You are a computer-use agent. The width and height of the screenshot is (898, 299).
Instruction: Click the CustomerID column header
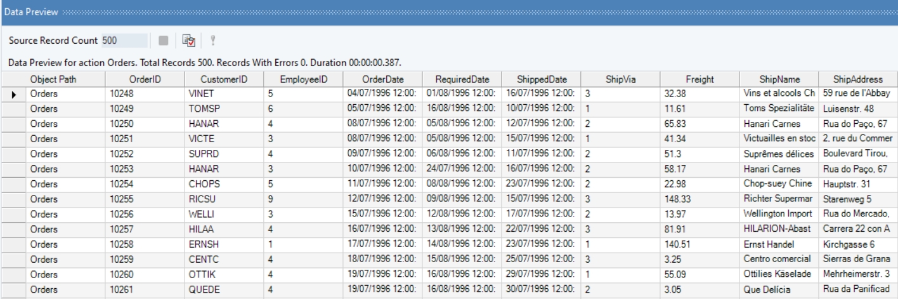224,79
